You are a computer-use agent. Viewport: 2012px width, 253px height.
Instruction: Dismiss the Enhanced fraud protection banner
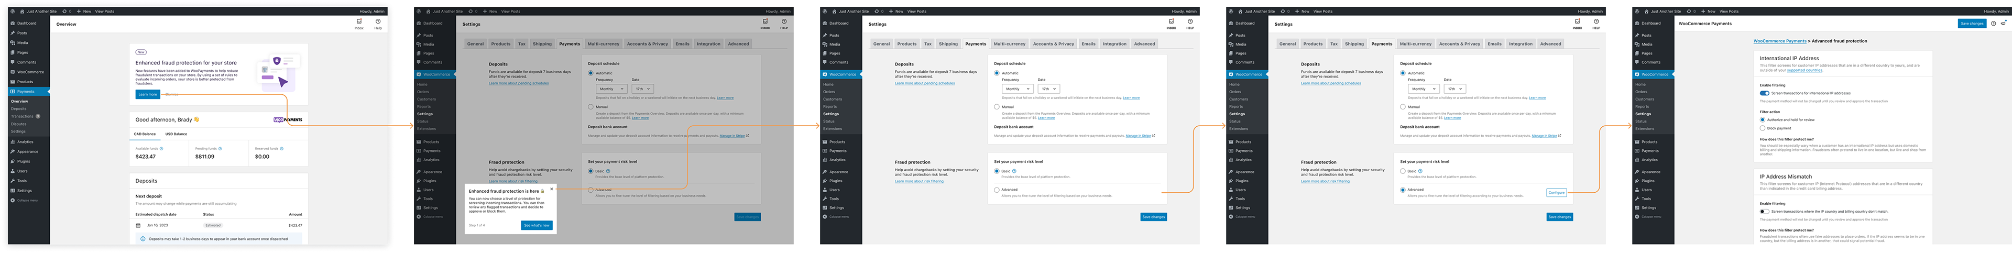coord(172,94)
